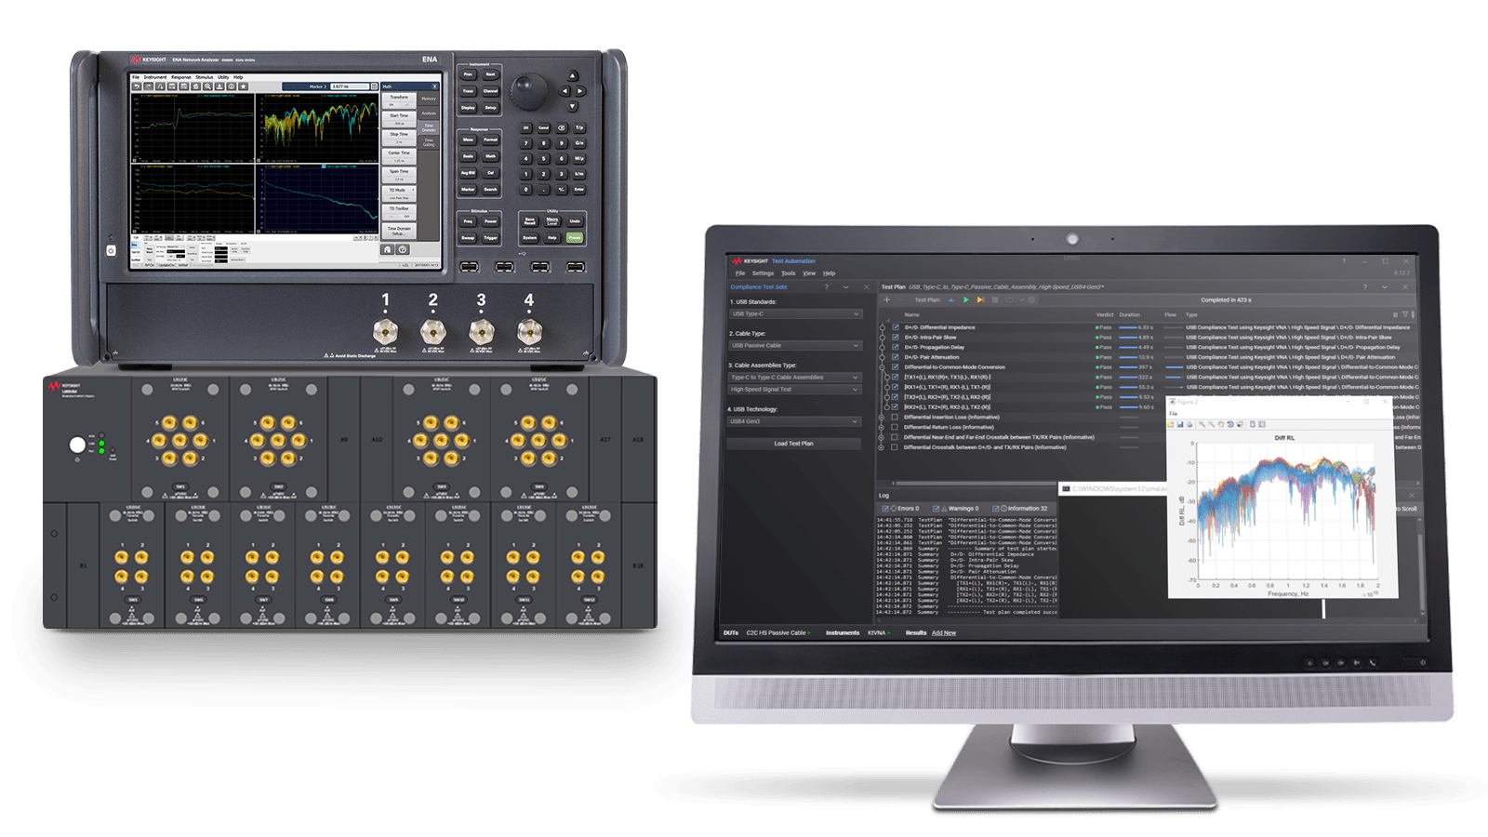Click test plan horizontal scrollbar
1488x837 pixels.
tap(975, 484)
